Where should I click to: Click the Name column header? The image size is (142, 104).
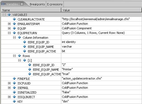tap(31, 10)
